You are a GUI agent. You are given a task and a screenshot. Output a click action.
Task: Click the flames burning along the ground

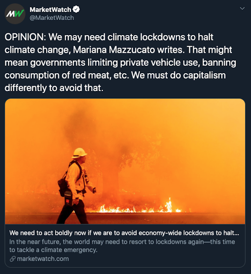click(x=138, y=207)
